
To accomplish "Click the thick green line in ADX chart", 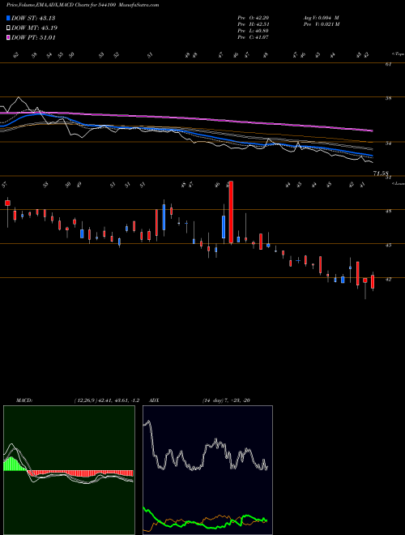I will click(x=205, y=520).
